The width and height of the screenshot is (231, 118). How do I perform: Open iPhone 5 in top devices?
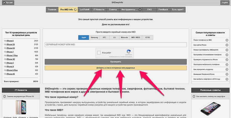[10, 63]
